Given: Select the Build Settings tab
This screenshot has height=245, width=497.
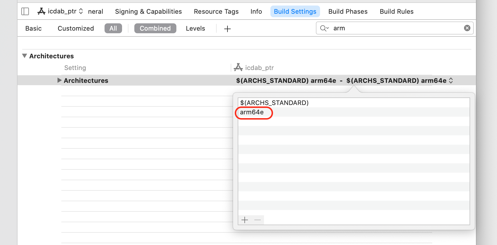Looking at the screenshot, I should 295,11.
